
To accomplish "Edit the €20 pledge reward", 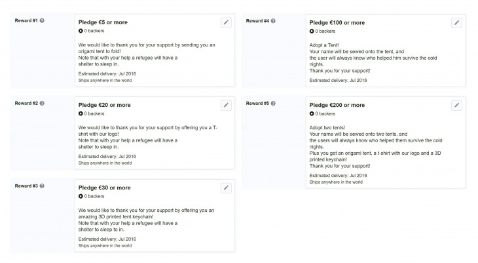I will point(226,105).
